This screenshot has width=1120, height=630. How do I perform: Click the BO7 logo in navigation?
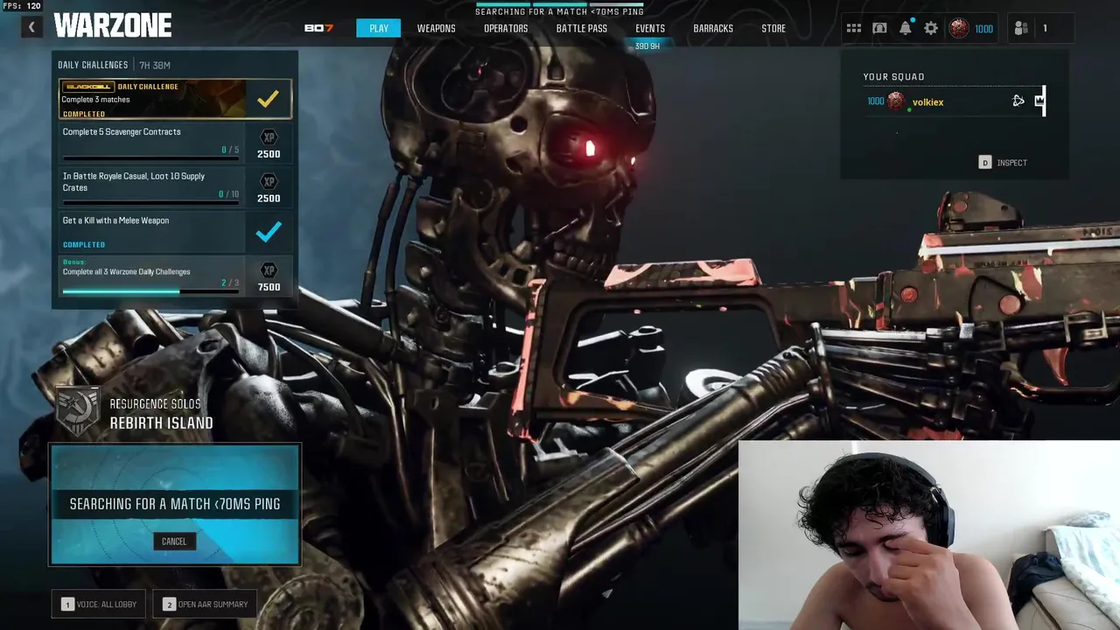click(x=318, y=28)
